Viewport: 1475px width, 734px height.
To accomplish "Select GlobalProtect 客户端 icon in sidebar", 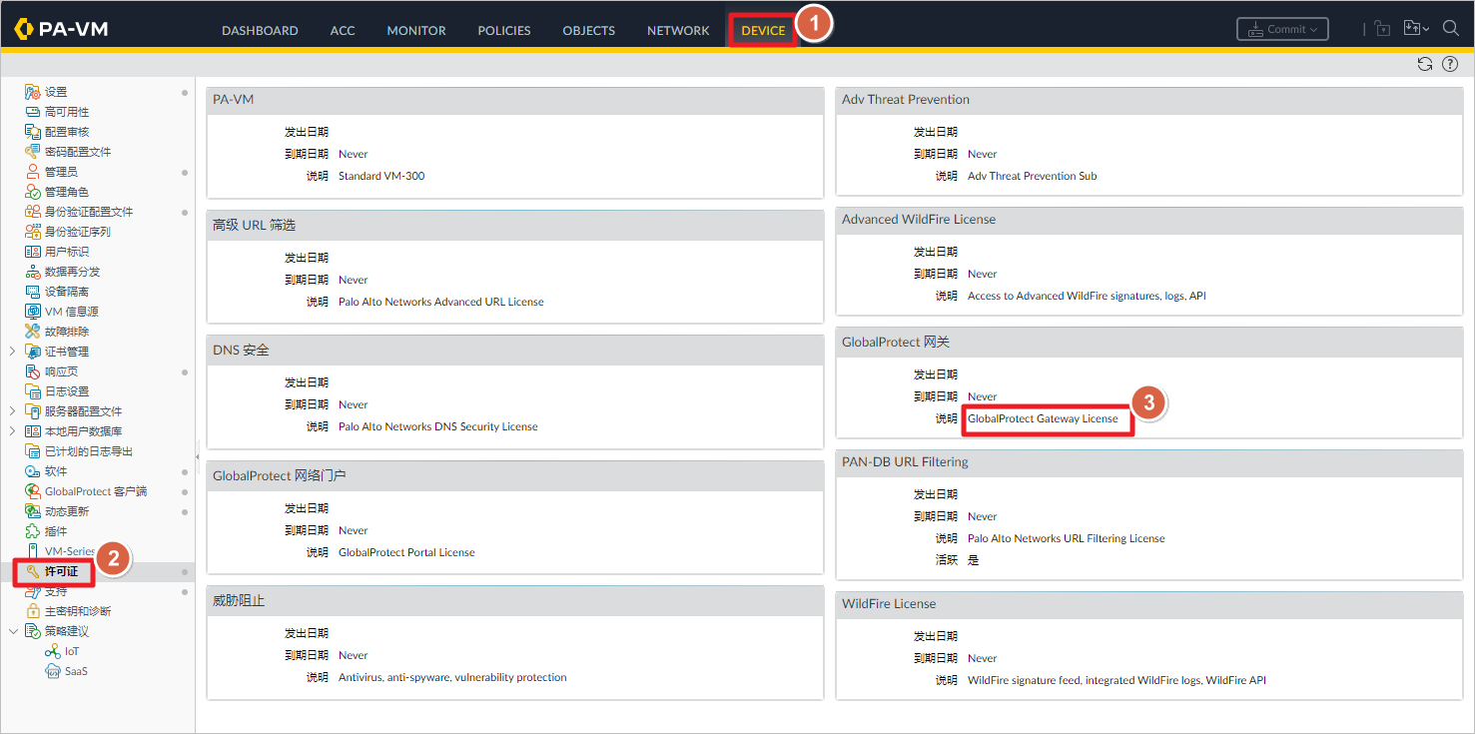I will pyautogui.click(x=33, y=491).
